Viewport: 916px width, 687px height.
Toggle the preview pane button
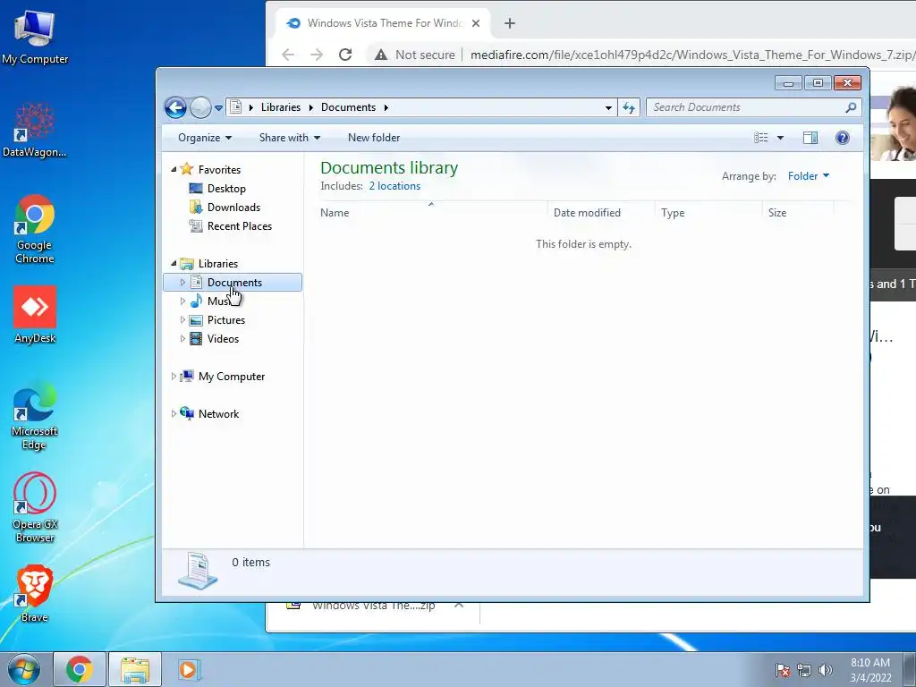(810, 138)
